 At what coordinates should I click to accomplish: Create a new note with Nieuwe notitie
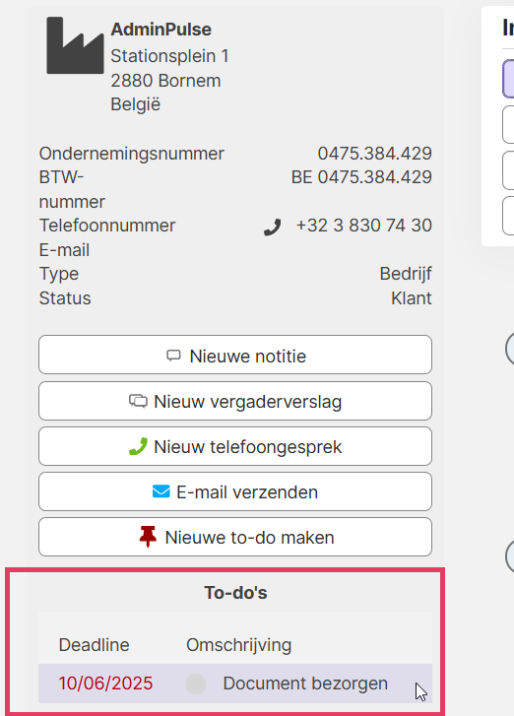(235, 355)
